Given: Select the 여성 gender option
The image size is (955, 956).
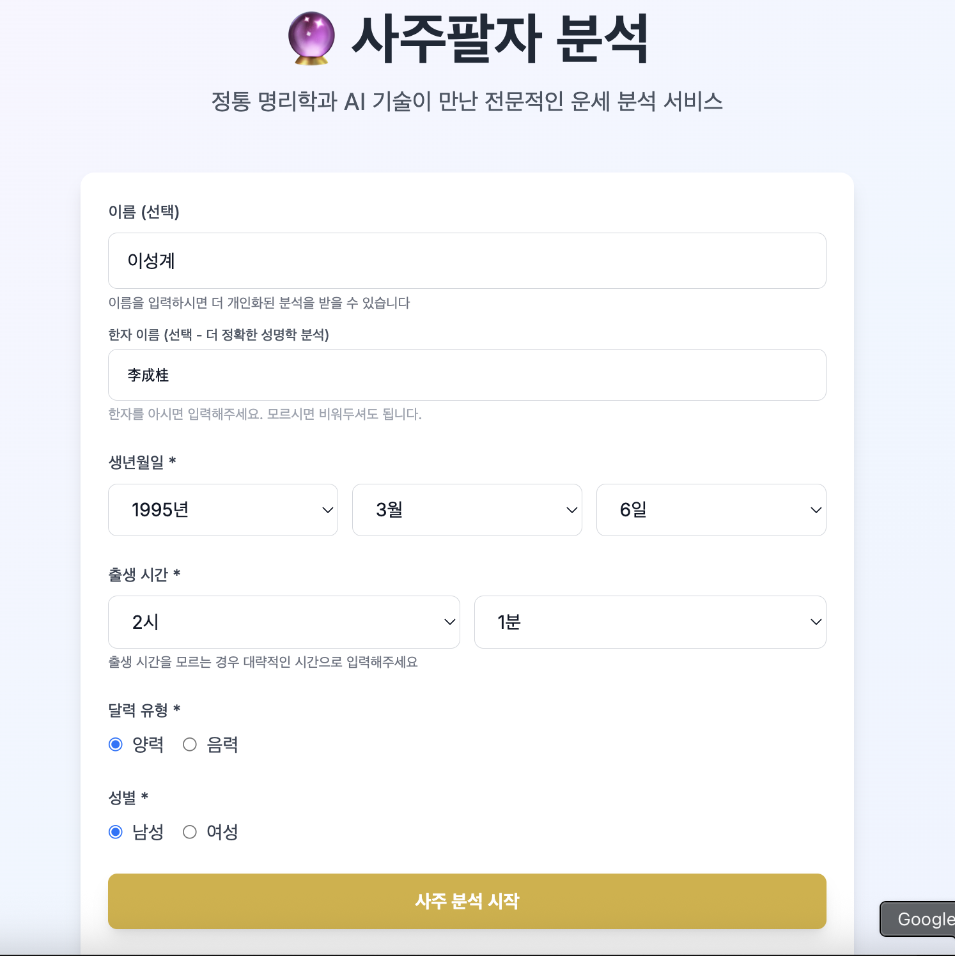Looking at the screenshot, I should click(x=189, y=831).
